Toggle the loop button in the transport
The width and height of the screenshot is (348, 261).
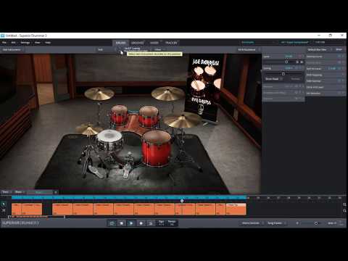(x=112, y=223)
